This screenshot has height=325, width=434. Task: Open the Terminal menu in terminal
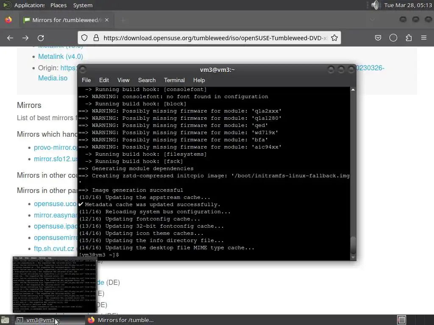pos(174,80)
